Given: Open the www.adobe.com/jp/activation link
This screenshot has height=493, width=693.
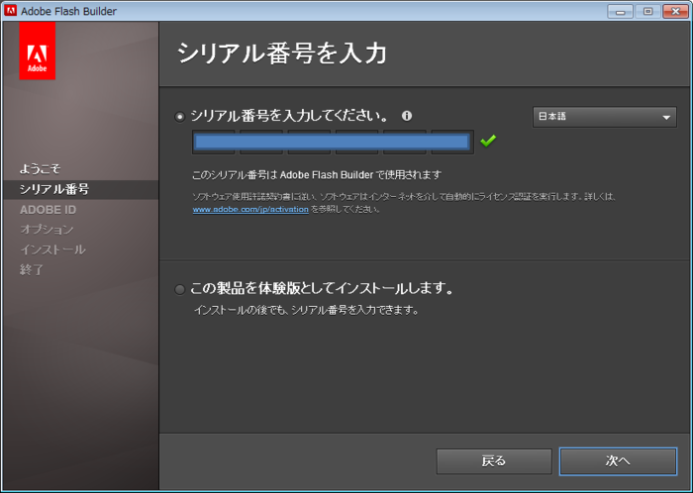Looking at the screenshot, I should tap(250, 210).
